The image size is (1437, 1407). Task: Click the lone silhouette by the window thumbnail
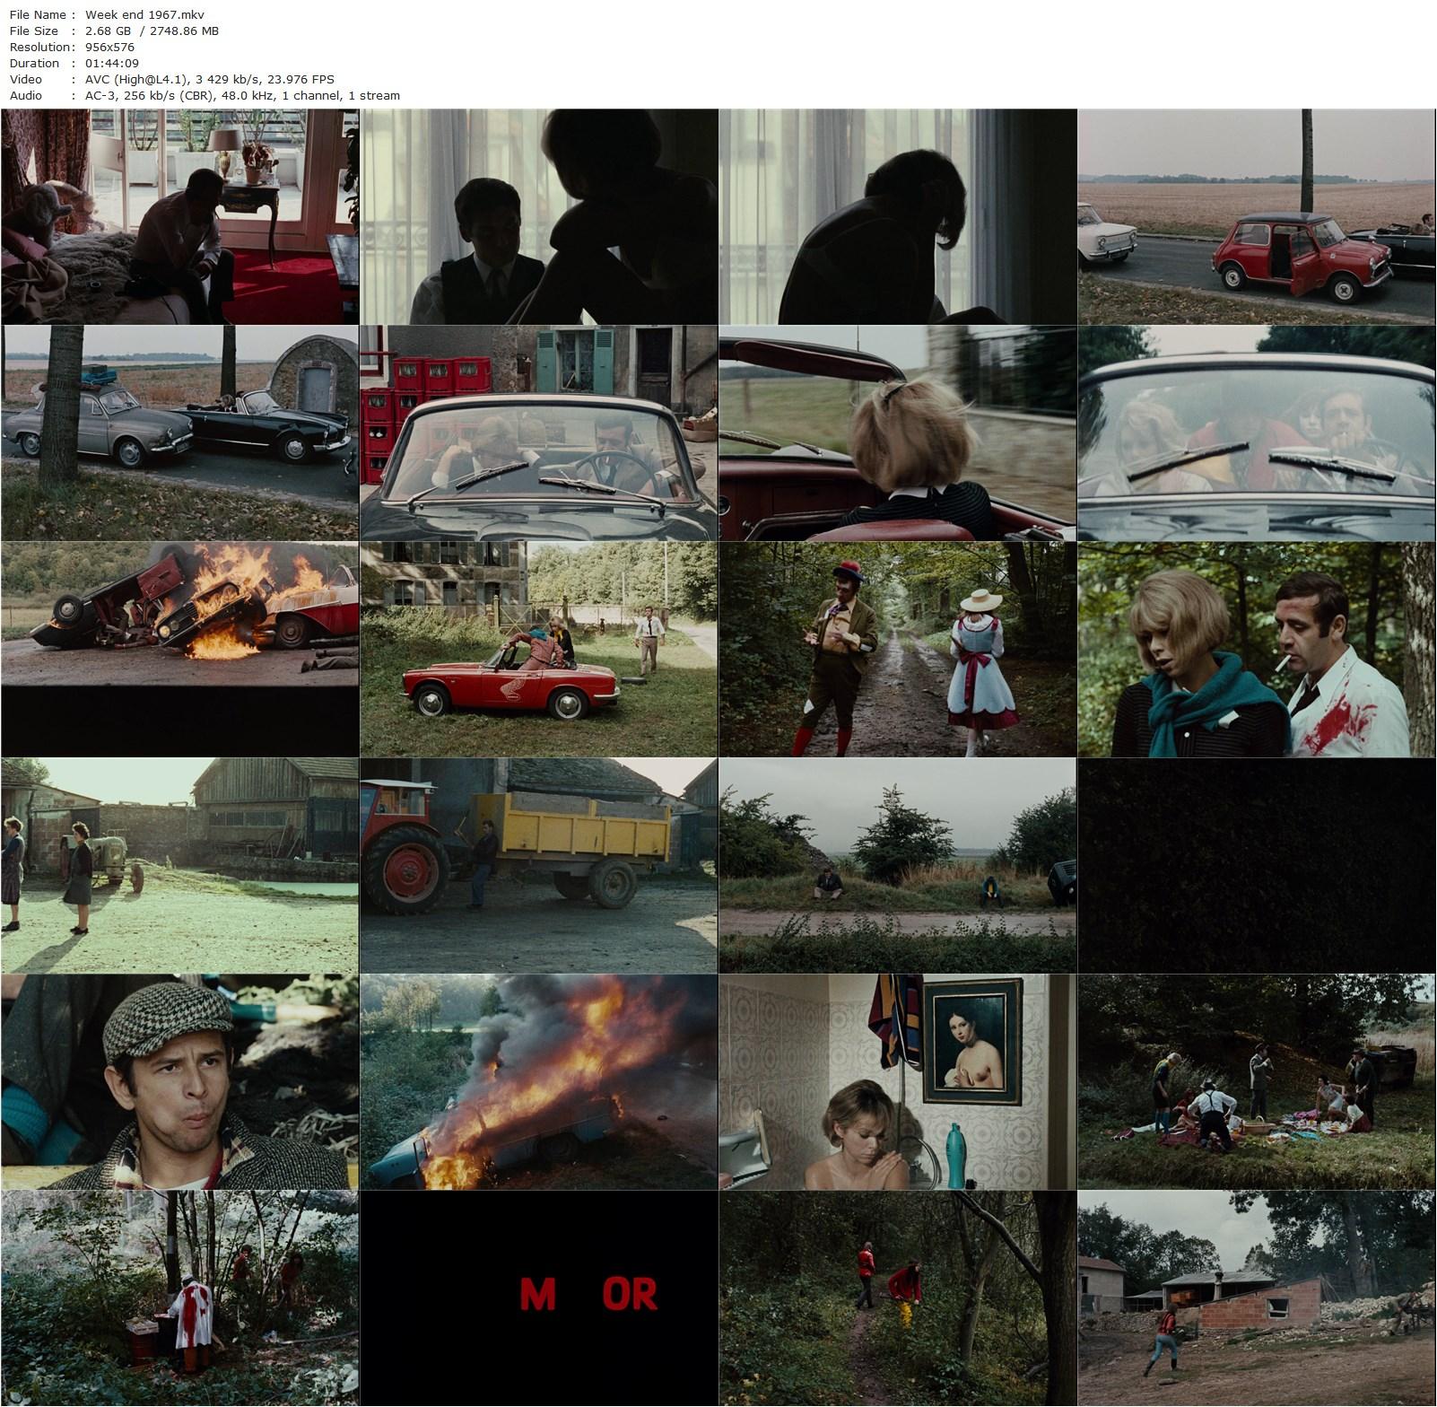897,216
